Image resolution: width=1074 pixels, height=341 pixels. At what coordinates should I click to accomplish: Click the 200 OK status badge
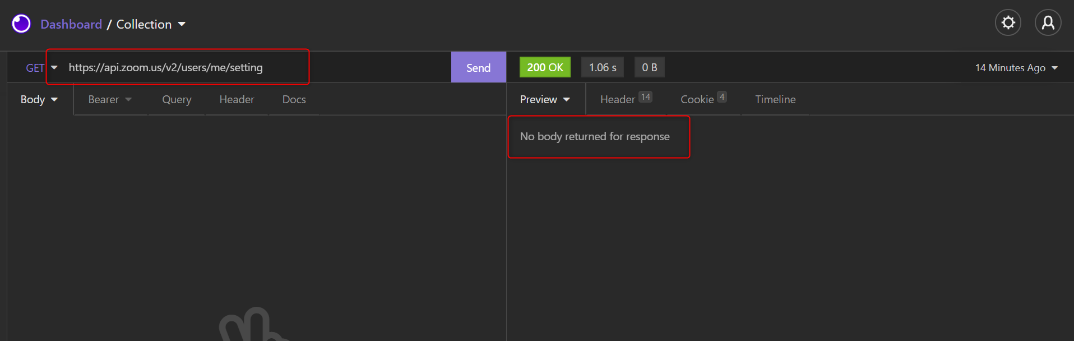545,67
